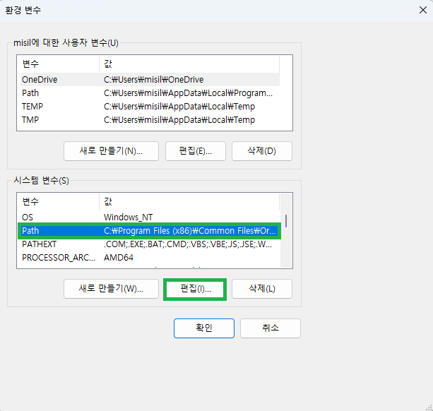Click 값 column header in user variables
This screenshot has height=411, width=433.
click(189, 64)
